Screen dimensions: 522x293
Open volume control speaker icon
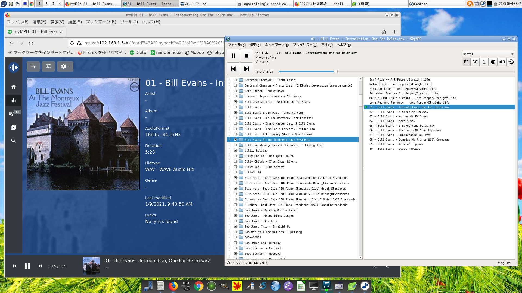502,62
